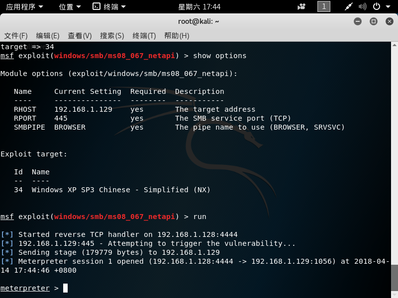The height and width of the screenshot is (298, 398).
Task: Select workspace indicator 1
Action: pos(324,6)
